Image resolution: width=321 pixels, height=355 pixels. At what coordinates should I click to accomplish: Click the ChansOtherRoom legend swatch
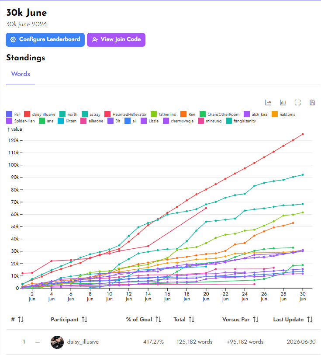203,115
